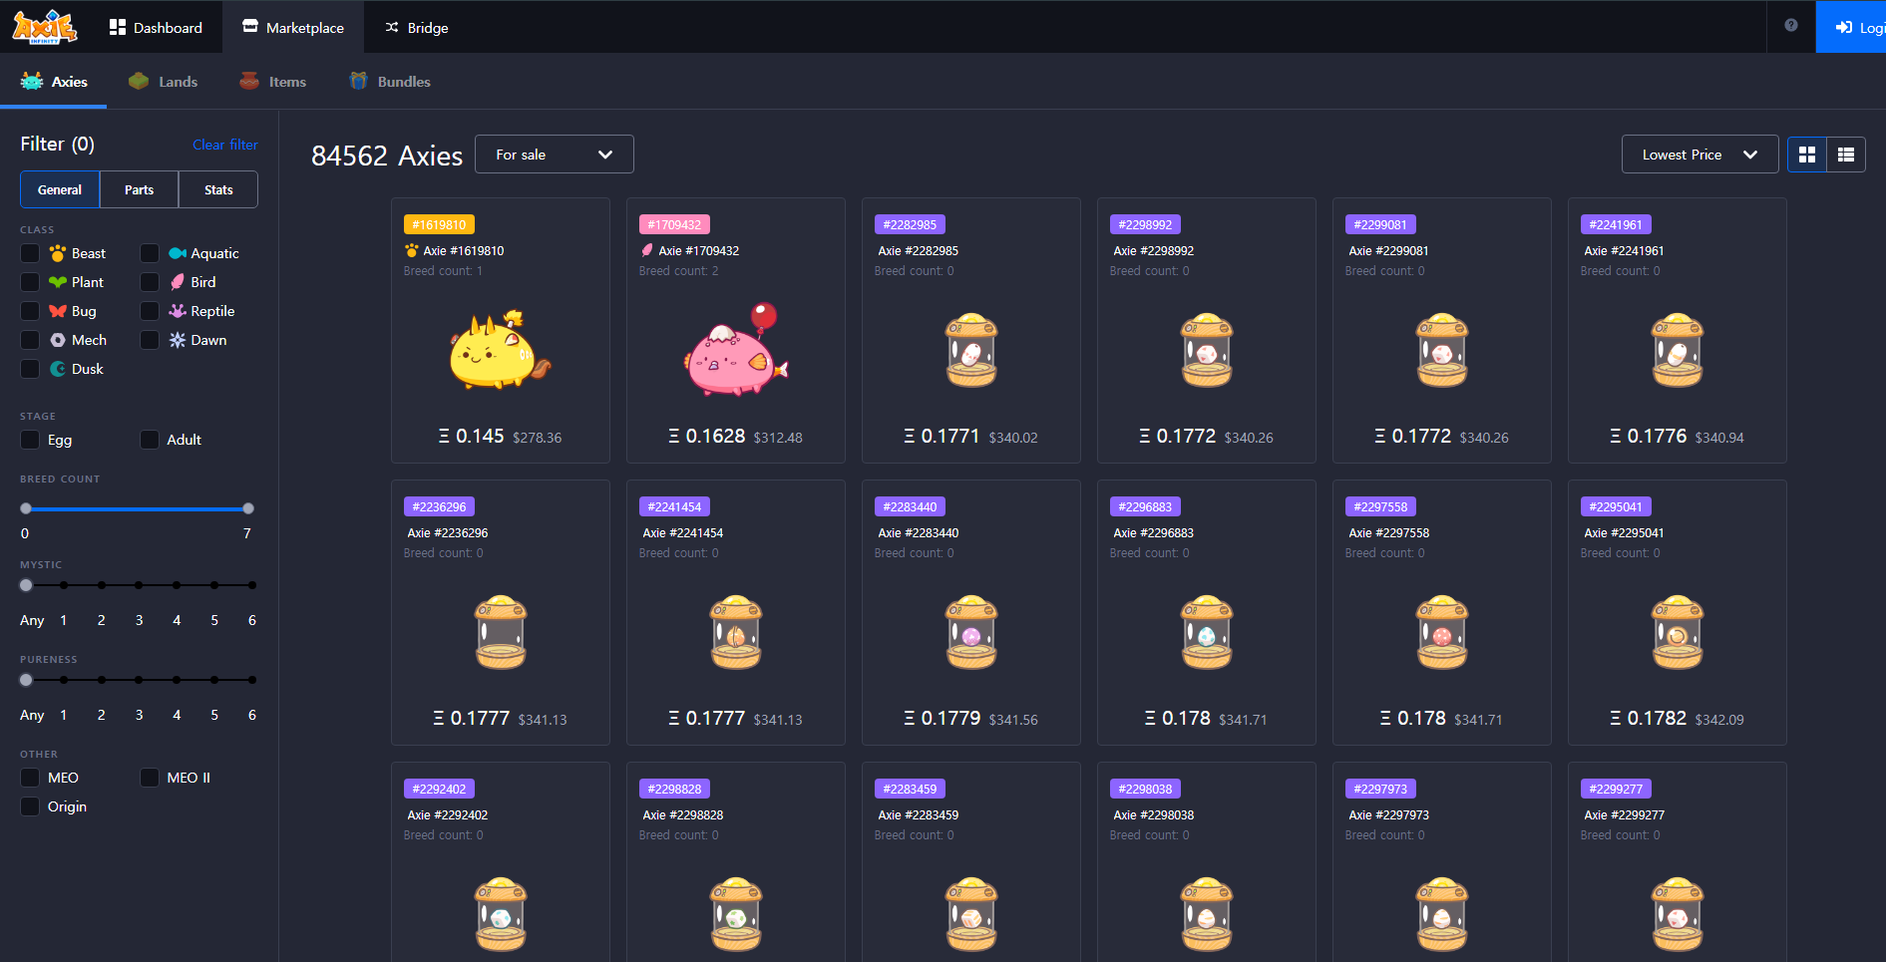This screenshot has height=962, width=1886.
Task: Tick the Origin checkbox
Action: (30, 806)
